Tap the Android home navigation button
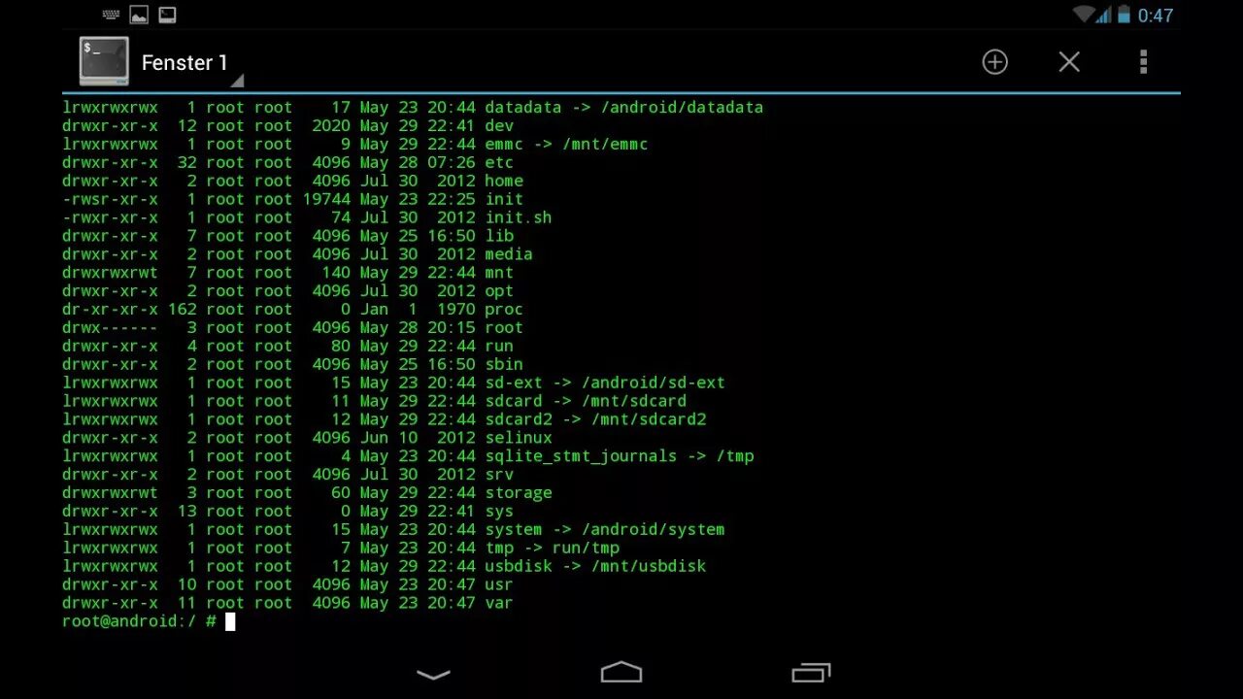The height and width of the screenshot is (699, 1243). tap(621, 672)
